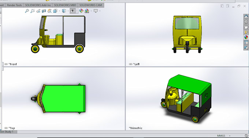Open the Design Library task pane
The width and height of the screenshot is (249, 138).
click(x=246, y=22)
